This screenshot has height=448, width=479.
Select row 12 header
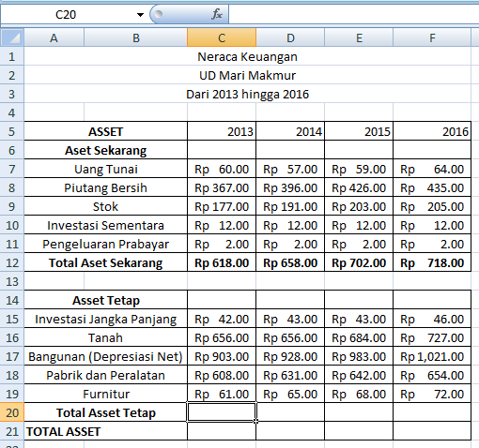click(12, 262)
